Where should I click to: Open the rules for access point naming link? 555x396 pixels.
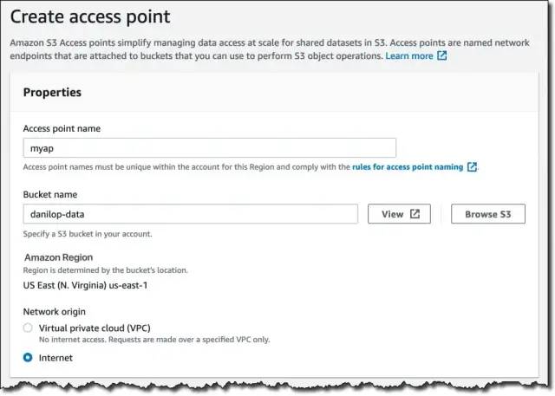(408, 166)
